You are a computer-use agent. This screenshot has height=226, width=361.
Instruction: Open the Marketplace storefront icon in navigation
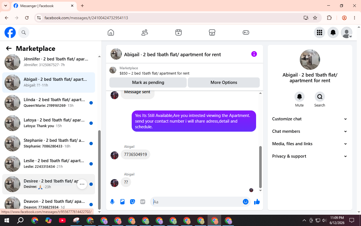pyautogui.click(x=212, y=32)
